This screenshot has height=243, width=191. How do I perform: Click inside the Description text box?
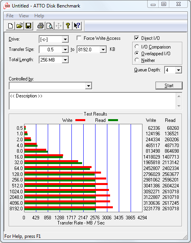click(x=93, y=101)
